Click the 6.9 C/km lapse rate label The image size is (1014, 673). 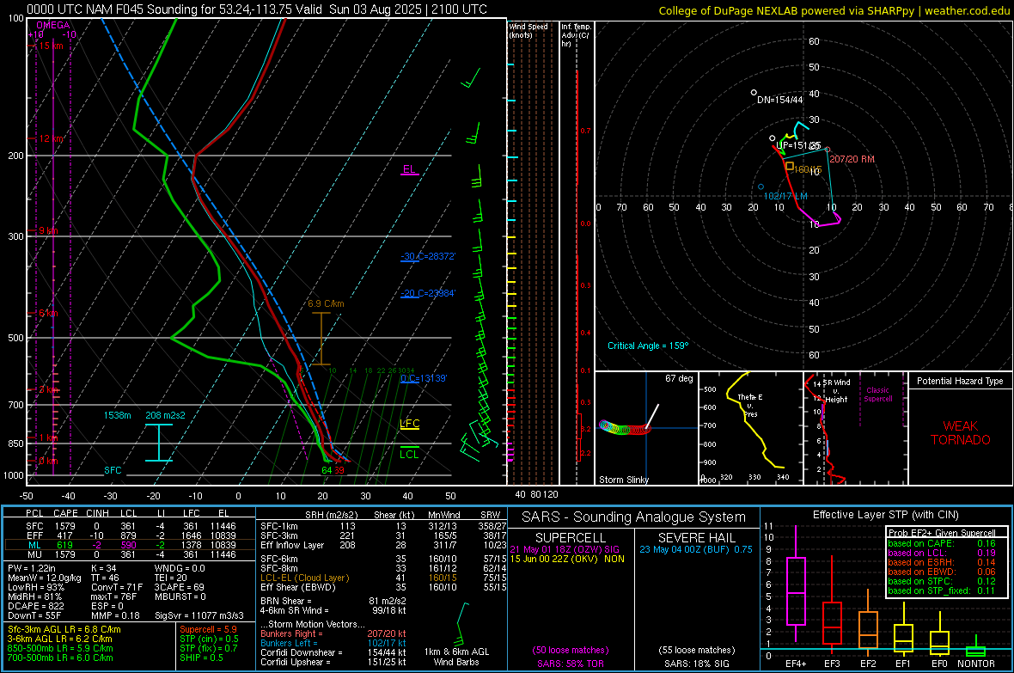[326, 303]
